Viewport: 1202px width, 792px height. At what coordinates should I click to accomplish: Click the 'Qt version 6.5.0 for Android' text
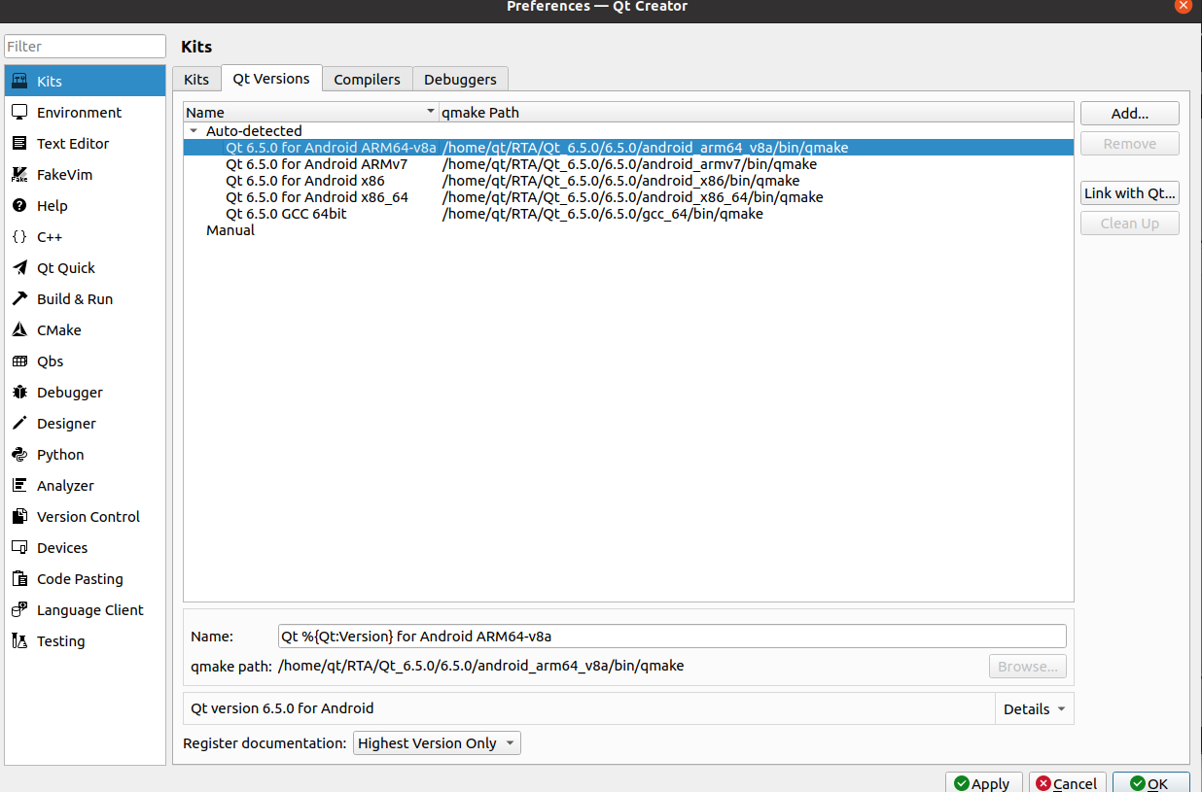(282, 709)
